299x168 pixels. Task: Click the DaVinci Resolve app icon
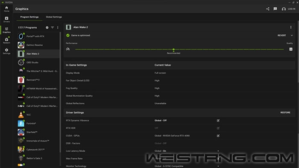[x=21, y=45]
